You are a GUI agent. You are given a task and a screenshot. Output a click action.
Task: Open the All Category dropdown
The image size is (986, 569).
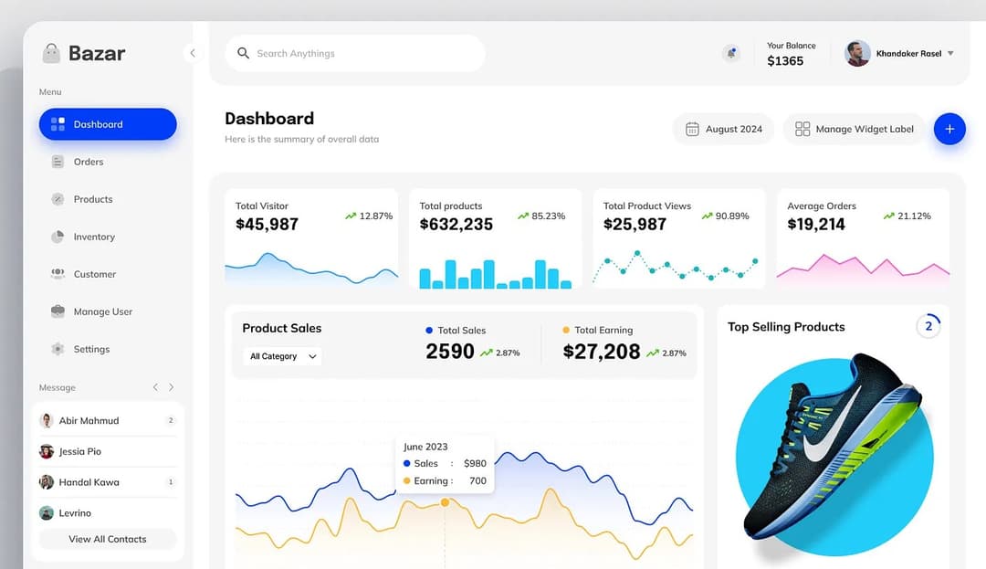point(279,356)
